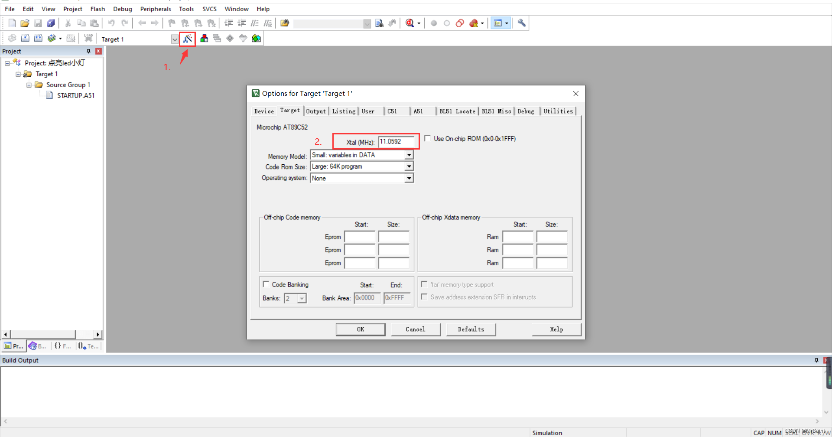This screenshot has height=437, width=832.
Task: Click Xtal (MHz) input field
Action: 396,142
